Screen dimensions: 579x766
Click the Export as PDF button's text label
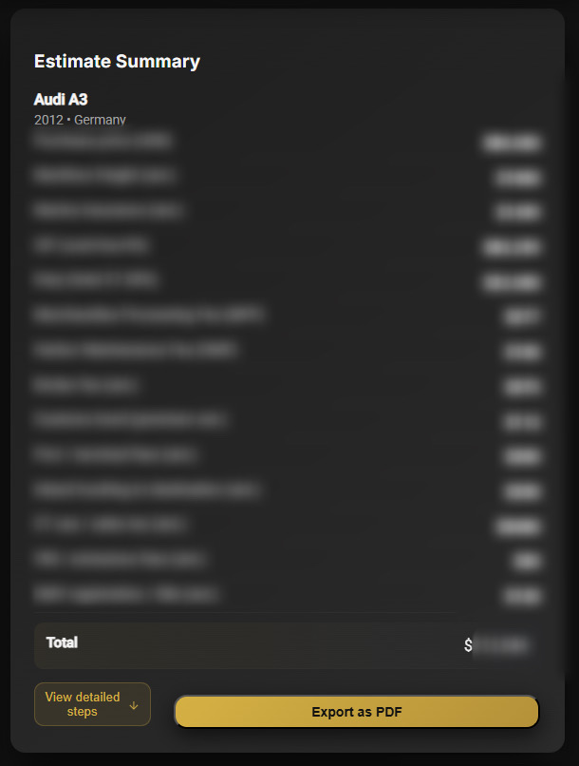[x=356, y=711]
